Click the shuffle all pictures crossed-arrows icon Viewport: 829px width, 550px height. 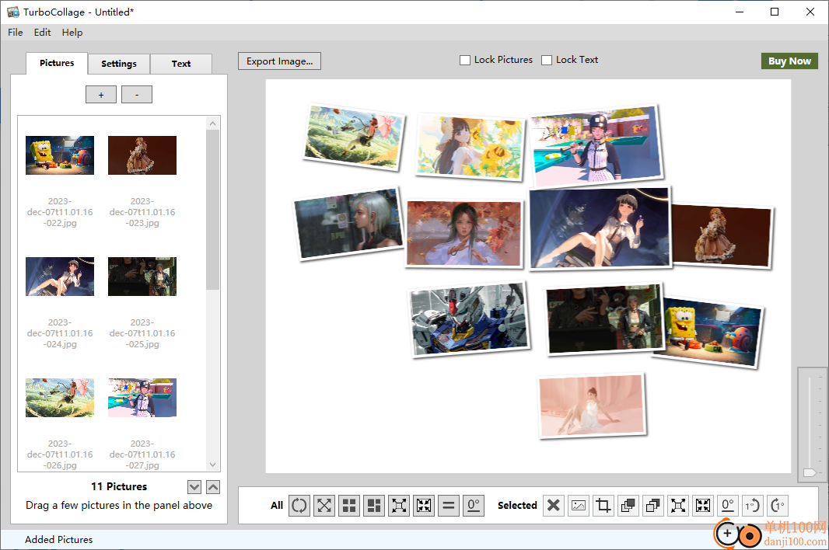click(324, 506)
